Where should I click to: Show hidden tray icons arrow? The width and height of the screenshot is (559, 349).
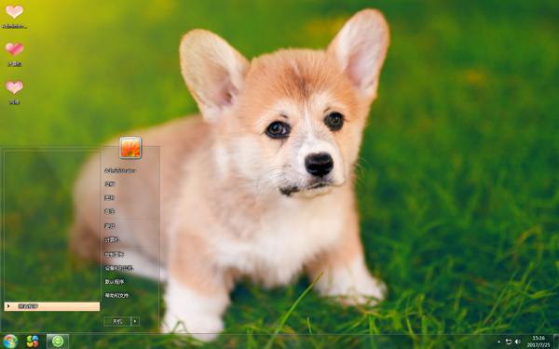tap(498, 342)
